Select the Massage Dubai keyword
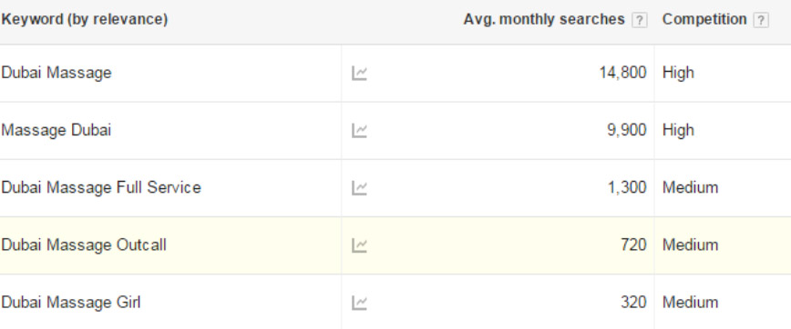 tap(56, 130)
